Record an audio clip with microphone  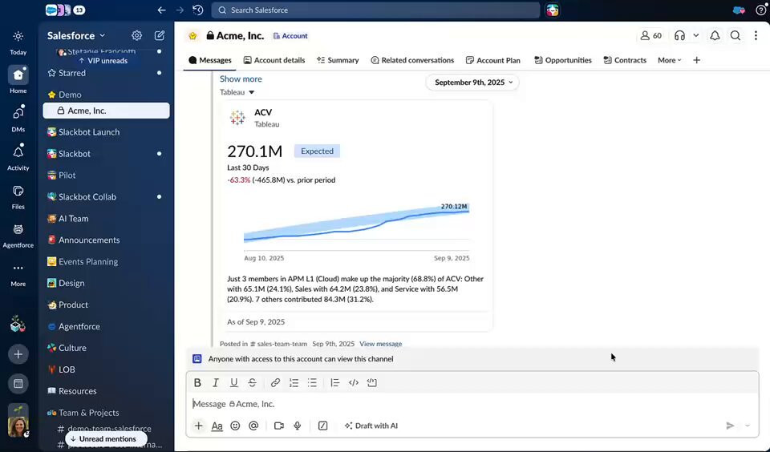click(298, 426)
